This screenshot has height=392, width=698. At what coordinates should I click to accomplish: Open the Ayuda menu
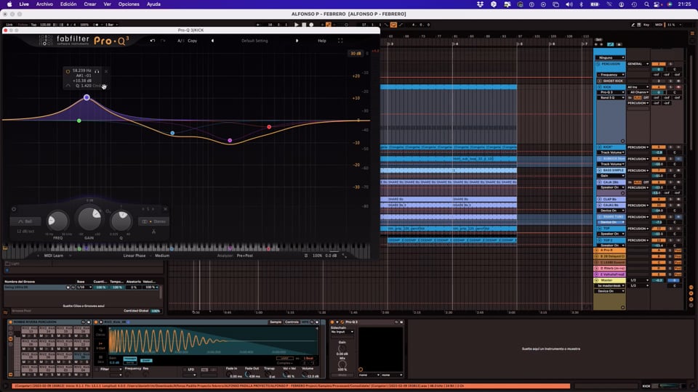point(153,4)
